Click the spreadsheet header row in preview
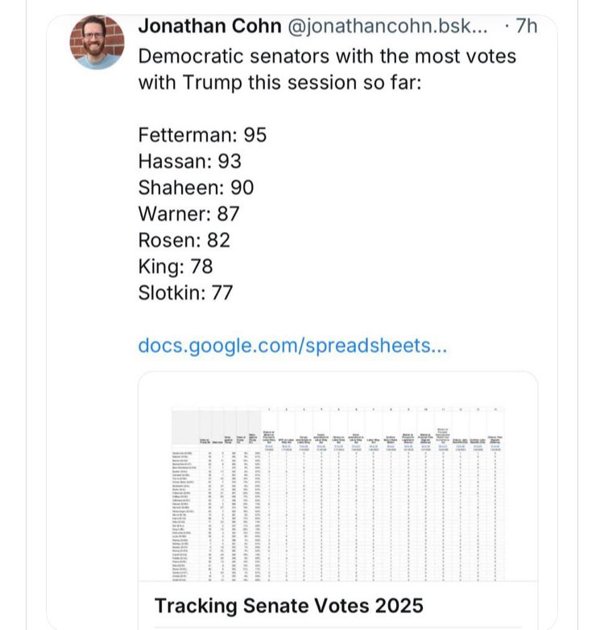Image resolution: width=604 pixels, height=630 pixels. pos(337,430)
